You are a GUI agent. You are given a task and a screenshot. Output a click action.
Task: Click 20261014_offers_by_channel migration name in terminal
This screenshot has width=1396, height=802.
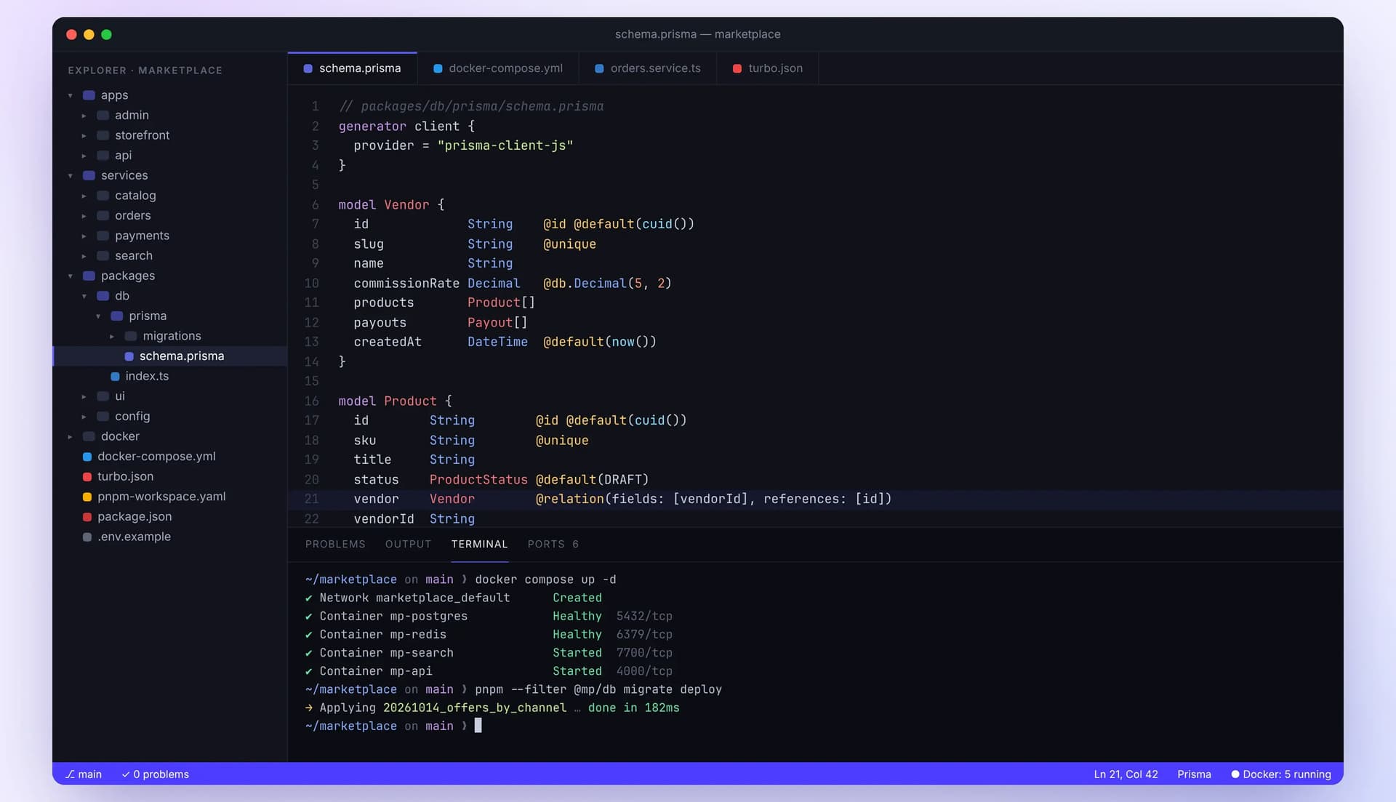click(475, 707)
